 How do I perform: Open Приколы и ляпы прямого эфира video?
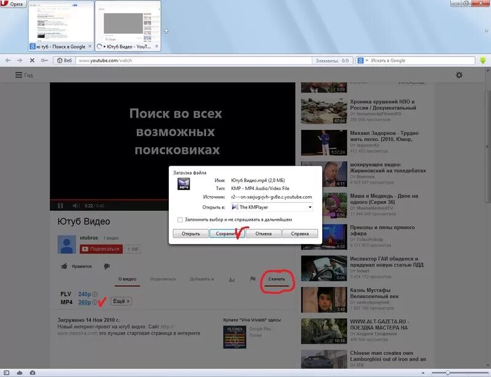[382, 230]
